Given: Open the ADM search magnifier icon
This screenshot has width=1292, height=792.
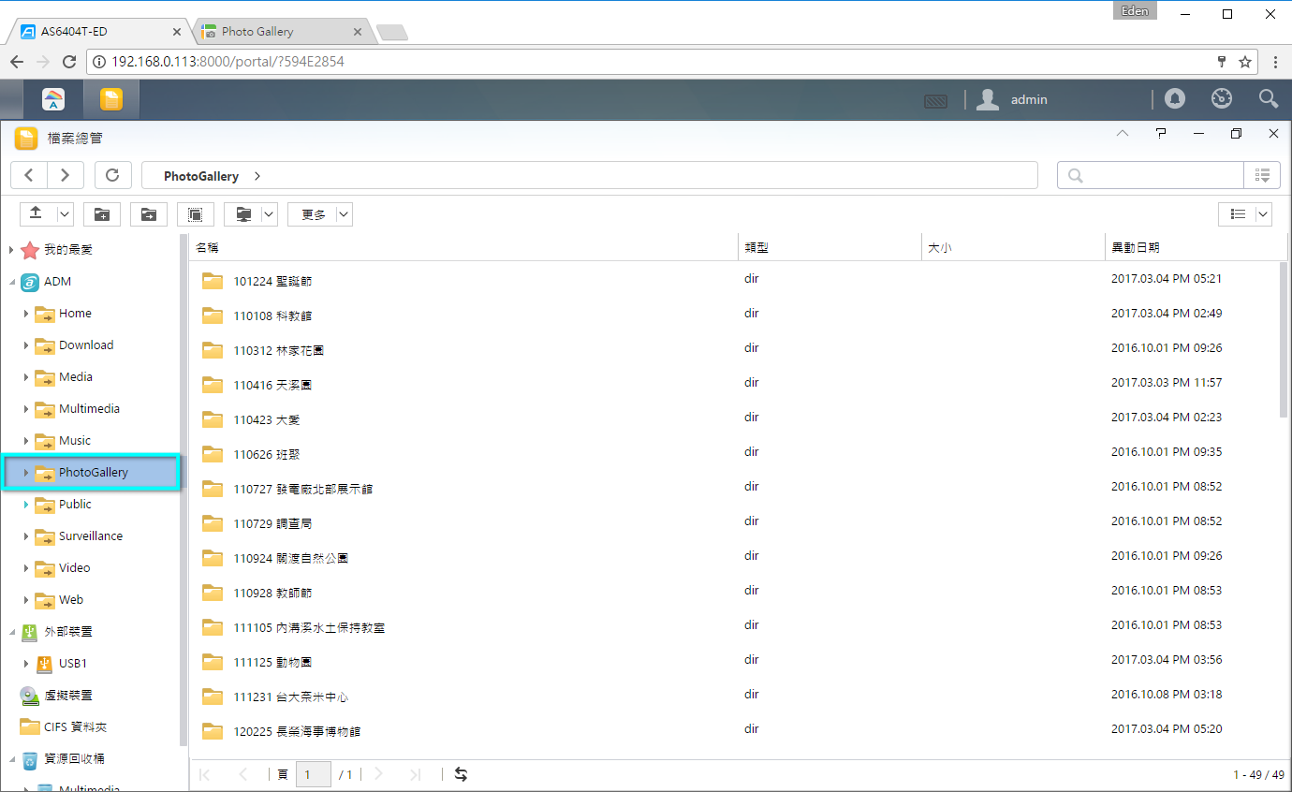Looking at the screenshot, I should pos(1268,98).
